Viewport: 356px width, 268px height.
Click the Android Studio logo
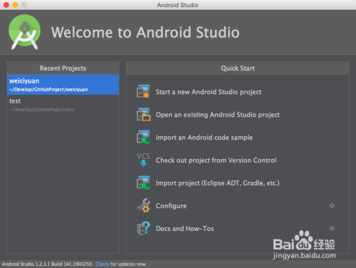(x=24, y=32)
